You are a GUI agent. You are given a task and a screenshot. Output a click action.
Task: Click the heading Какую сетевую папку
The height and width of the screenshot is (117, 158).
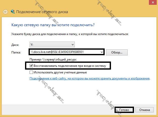[53, 25]
